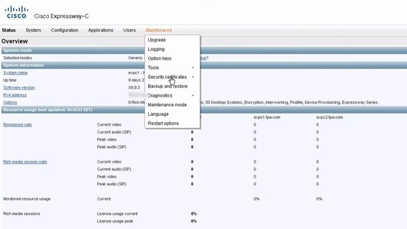Click Monitored resource usage label

27,199
